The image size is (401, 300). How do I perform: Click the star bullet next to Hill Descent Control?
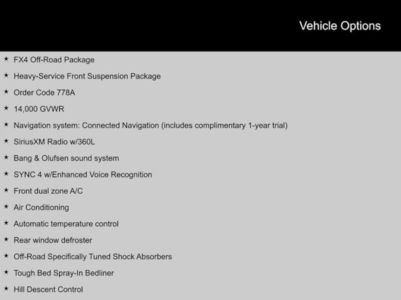[x=6, y=289]
